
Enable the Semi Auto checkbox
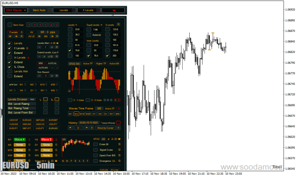(10, 25)
